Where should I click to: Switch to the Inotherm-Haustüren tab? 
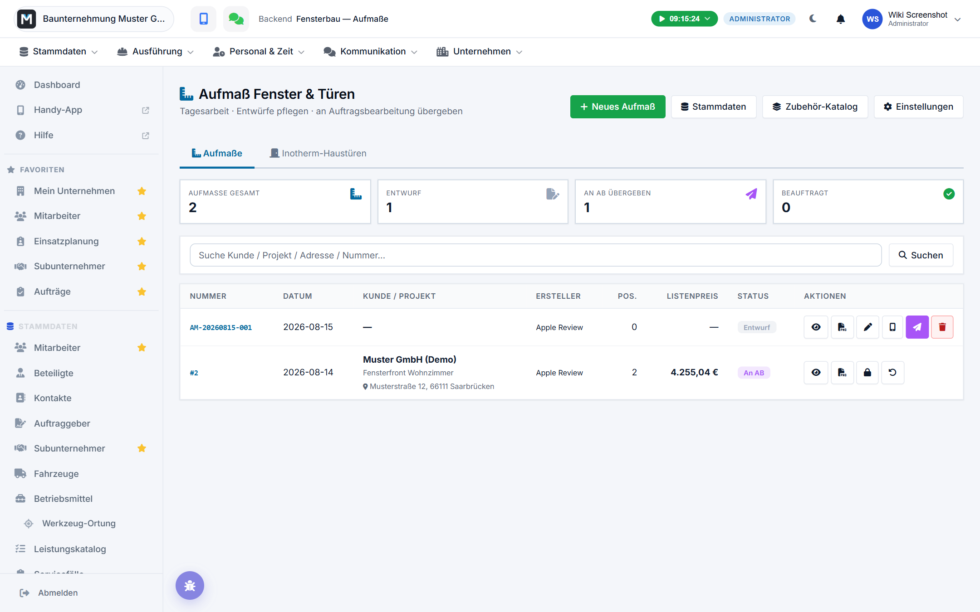pos(318,154)
